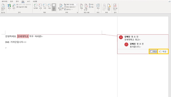Viewport: 171px width, 97px height.
Task: Open the 비교 compare menu
Action: (x=98, y=7)
